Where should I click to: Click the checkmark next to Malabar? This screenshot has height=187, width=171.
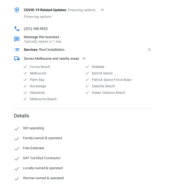click(87, 67)
